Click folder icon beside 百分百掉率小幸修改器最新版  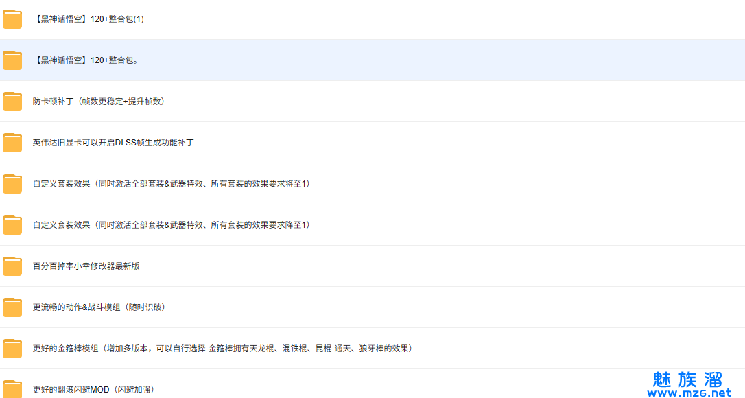click(x=12, y=266)
